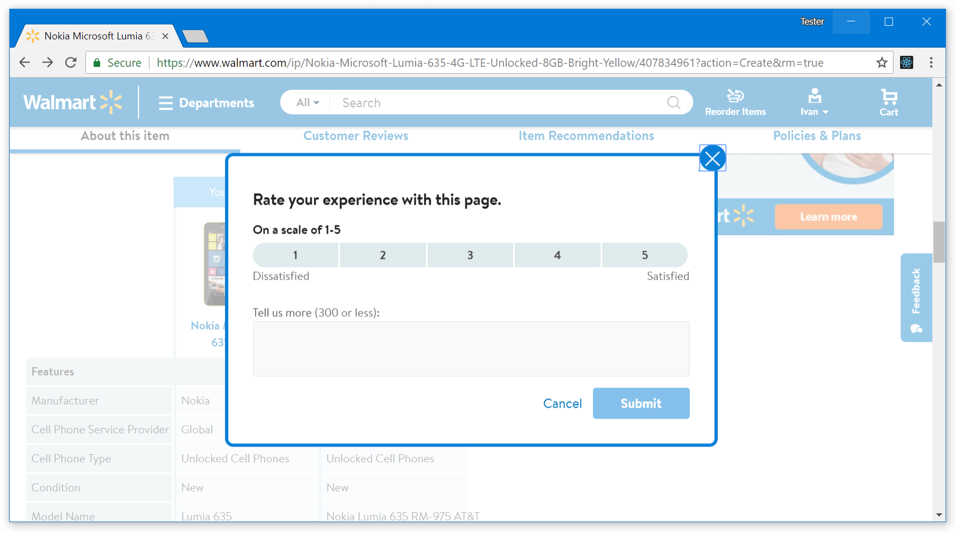This screenshot has width=957, height=533.
Task: Select rating 3 on the scale
Action: 470,255
